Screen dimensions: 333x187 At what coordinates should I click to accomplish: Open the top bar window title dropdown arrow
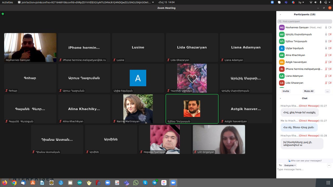(x=153, y=2)
